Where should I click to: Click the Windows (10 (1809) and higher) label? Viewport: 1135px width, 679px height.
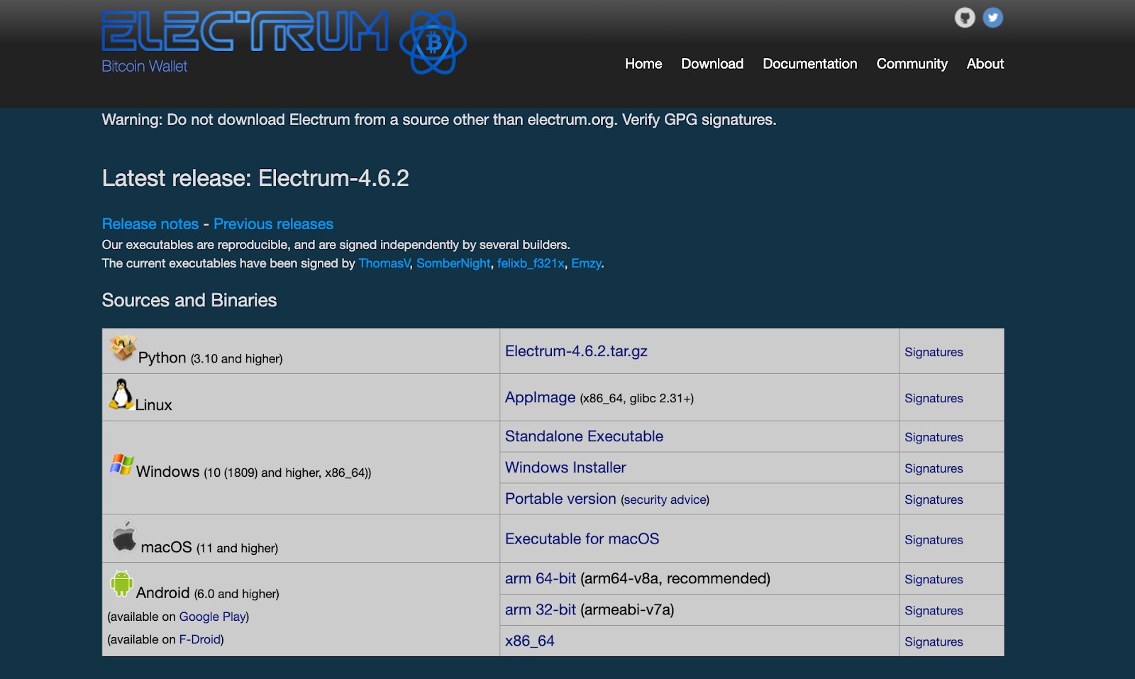point(253,472)
